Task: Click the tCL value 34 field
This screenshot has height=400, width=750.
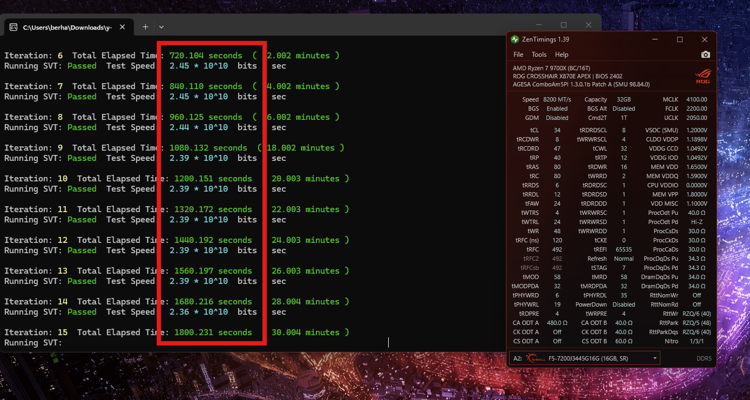Action: point(557,130)
